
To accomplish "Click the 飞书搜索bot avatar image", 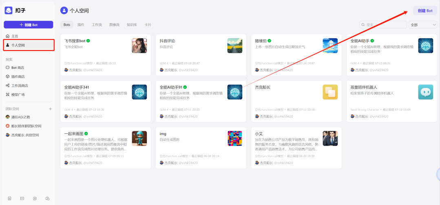I will [x=139, y=46].
